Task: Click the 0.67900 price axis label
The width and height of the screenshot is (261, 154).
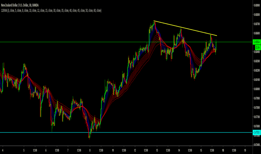Action: pos(257,98)
